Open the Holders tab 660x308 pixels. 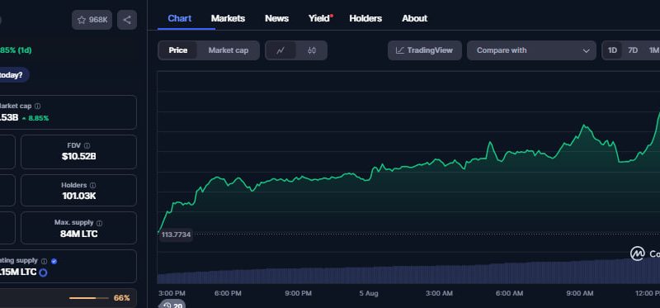pos(365,18)
